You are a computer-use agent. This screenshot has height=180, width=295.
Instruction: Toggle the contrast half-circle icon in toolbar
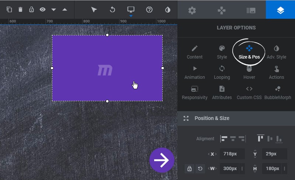pos(168,10)
